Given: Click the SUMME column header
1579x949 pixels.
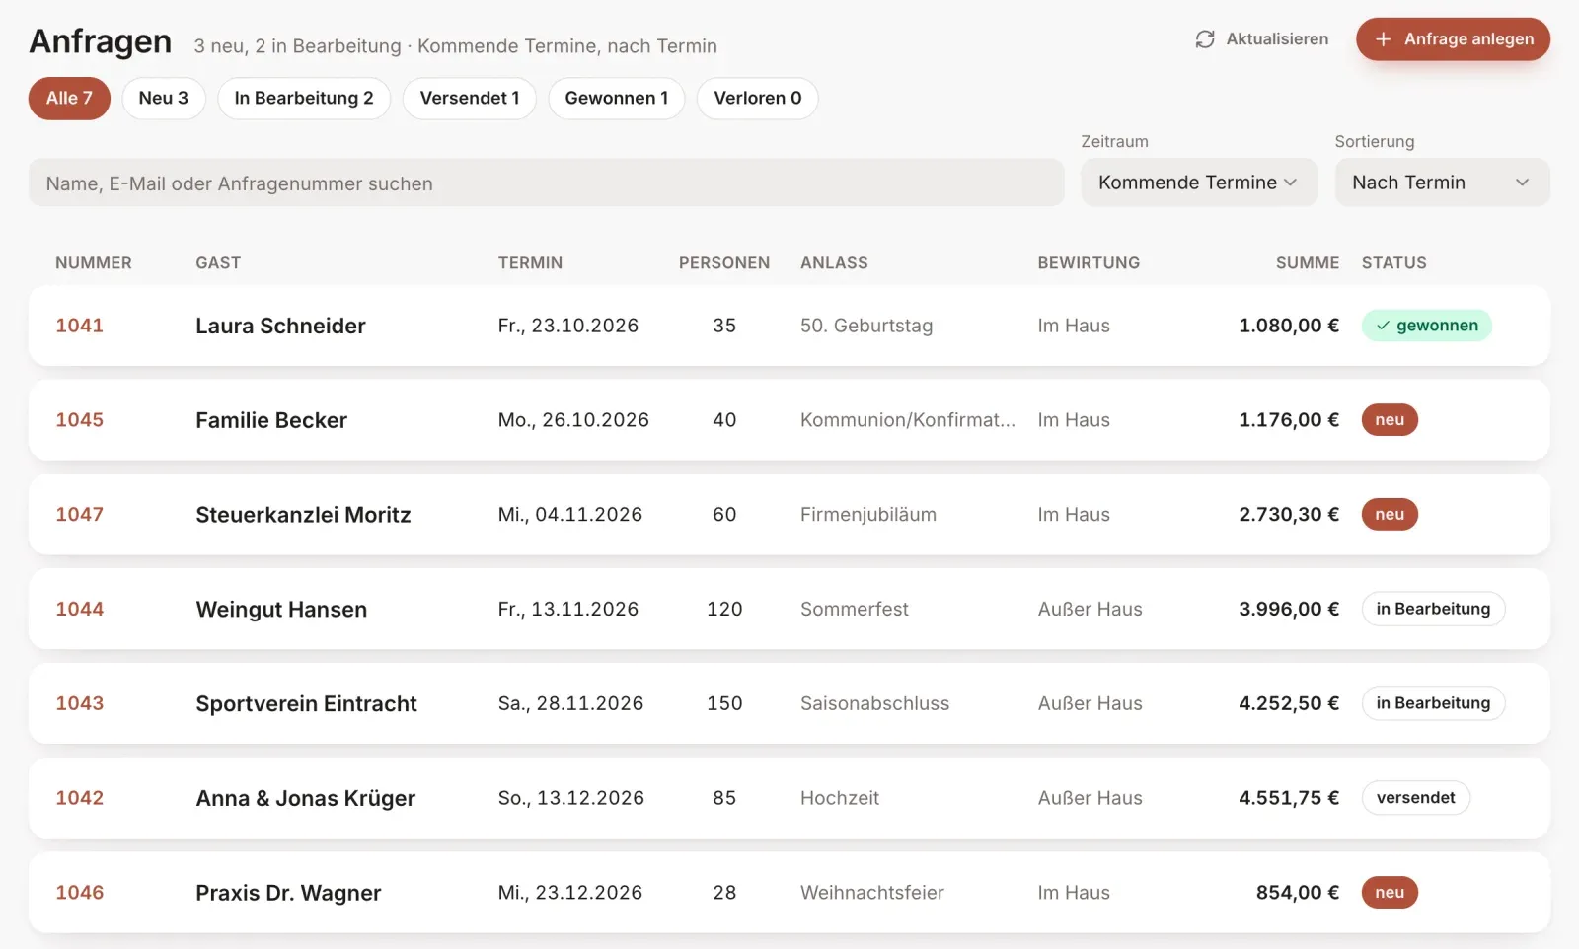Looking at the screenshot, I should (x=1307, y=263).
